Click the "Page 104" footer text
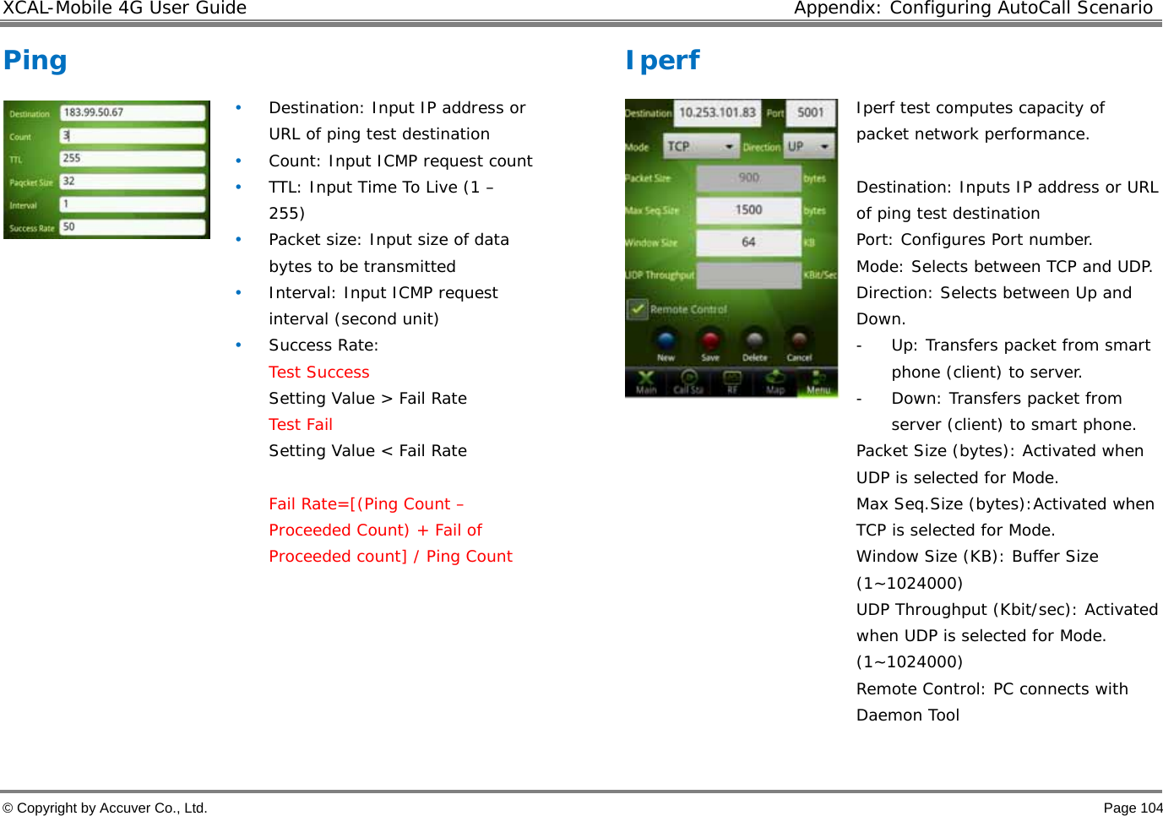 click(1133, 808)
